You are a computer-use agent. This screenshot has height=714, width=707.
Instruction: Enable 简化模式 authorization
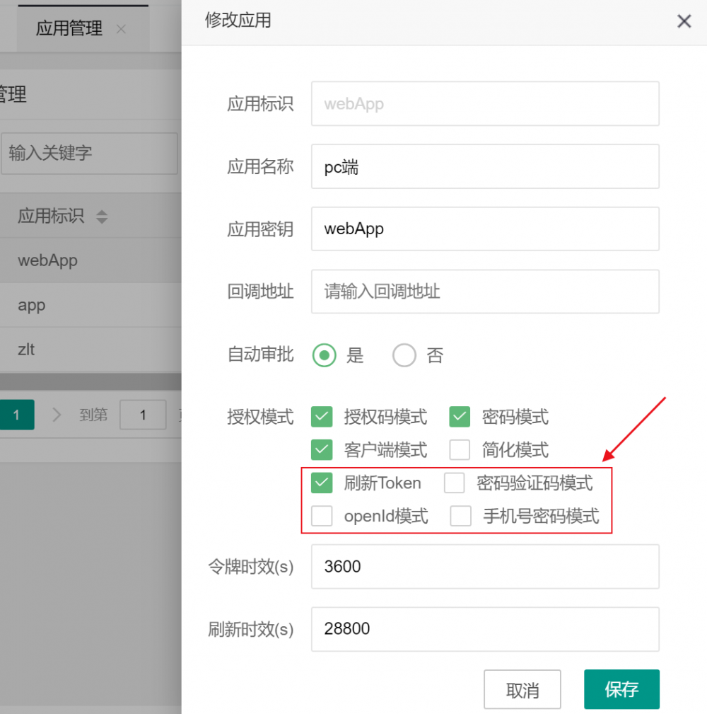(x=460, y=450)
